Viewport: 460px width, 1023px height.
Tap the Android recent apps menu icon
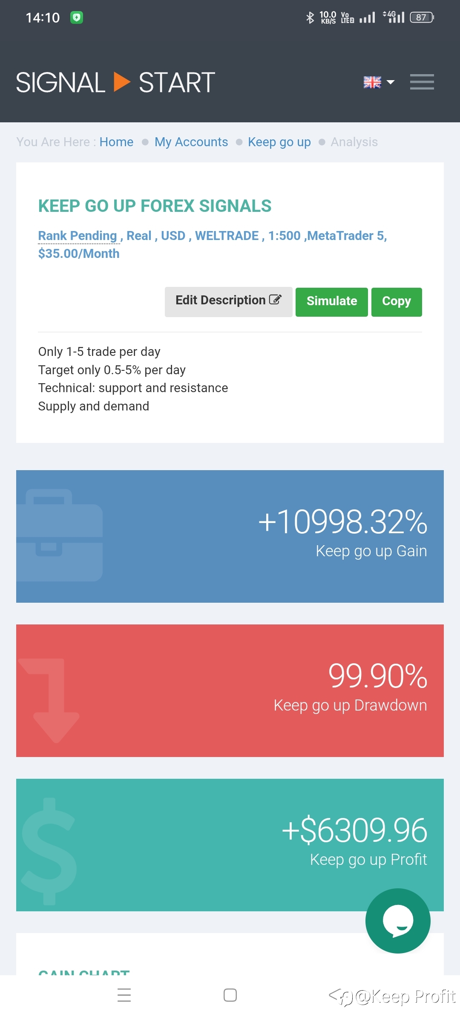coord(124,995)
